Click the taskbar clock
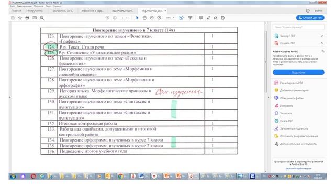 (318, 177)
